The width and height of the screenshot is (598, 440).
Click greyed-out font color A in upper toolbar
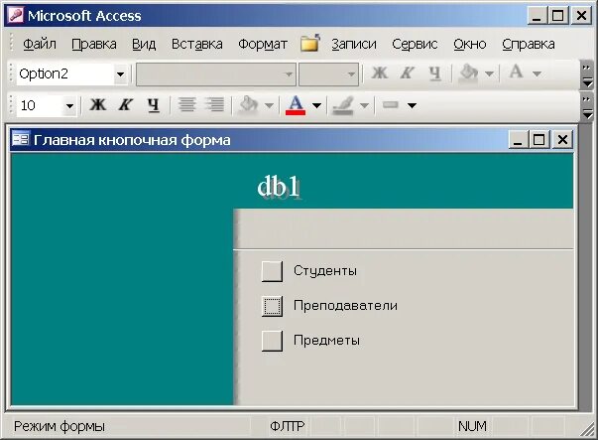pos(516,72)
